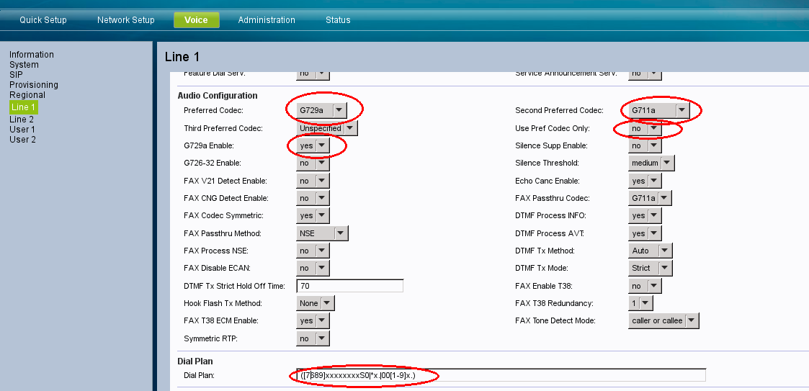Open the Status tab
809x391 pixels.
(x=338, y=20)
